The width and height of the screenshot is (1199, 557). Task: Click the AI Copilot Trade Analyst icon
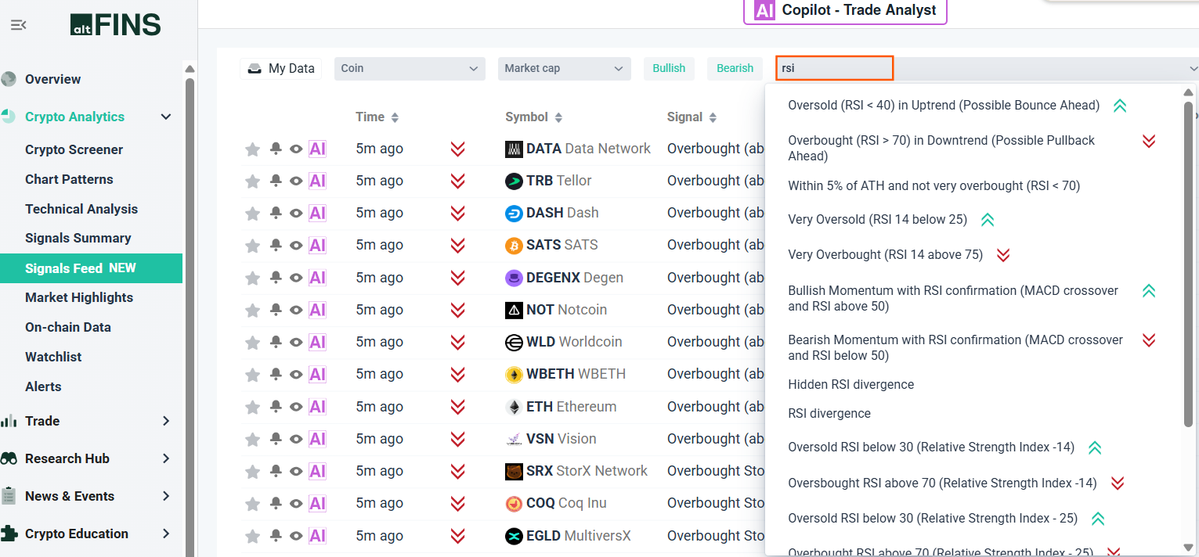pos(764,10)
